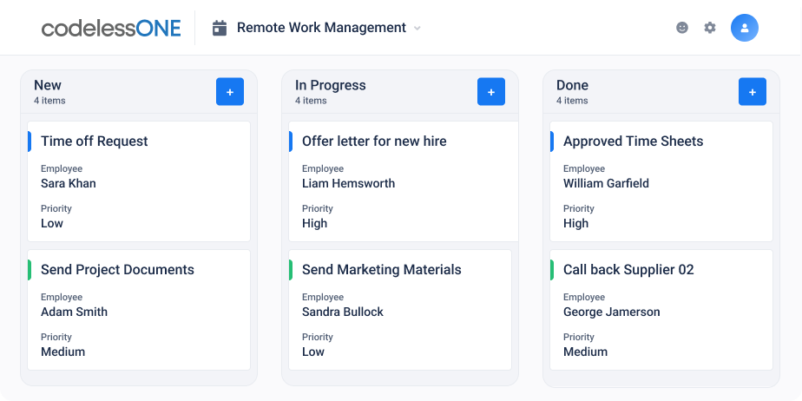This screenshot has width=802, height=401.
Task: Click the Done column header
Action: coord(572,85)
